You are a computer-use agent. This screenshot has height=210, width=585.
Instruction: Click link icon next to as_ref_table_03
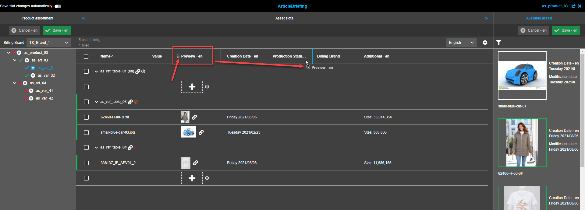pyautogui.click(x=130, y=102)
